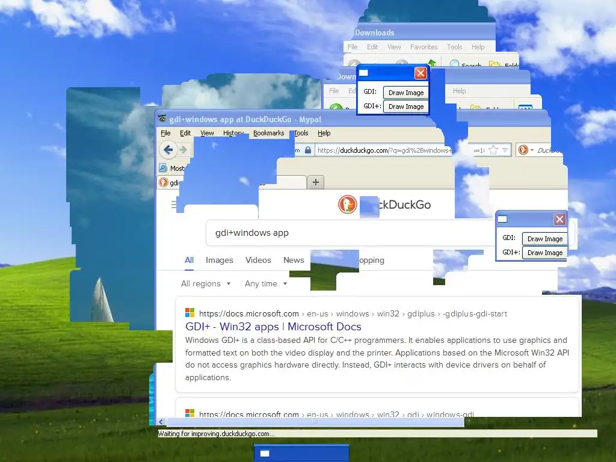
Task: Open Mypal's View menu
Action: 207,133
